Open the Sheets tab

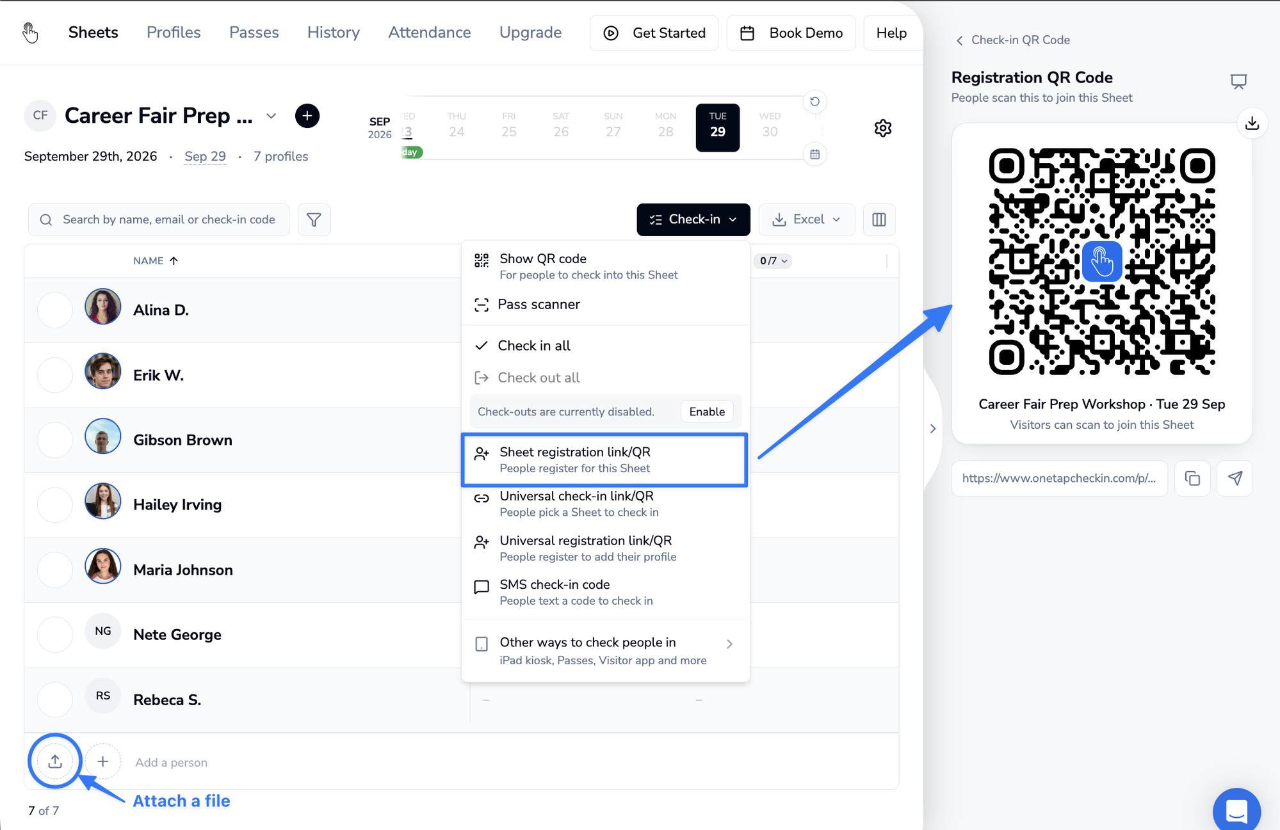tap(93, 33)
